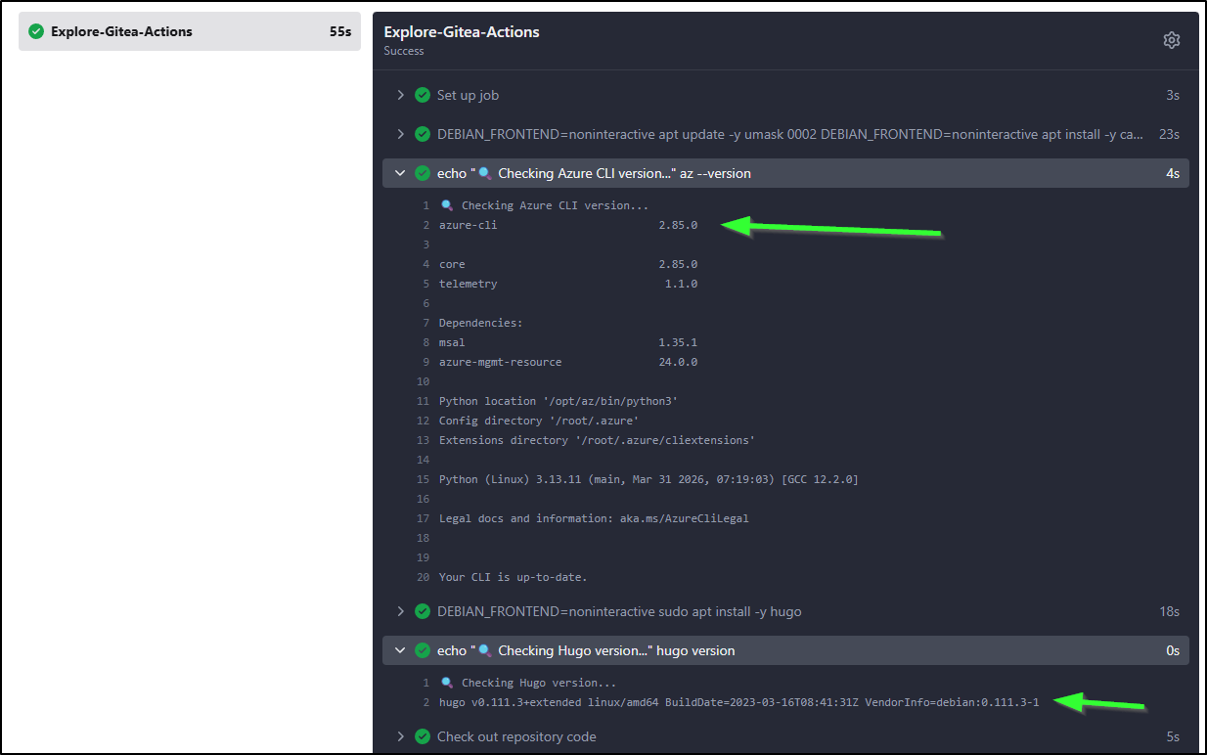Click line number 20 in Azure log
The image size is (1207, 755).
click(423, 577)
